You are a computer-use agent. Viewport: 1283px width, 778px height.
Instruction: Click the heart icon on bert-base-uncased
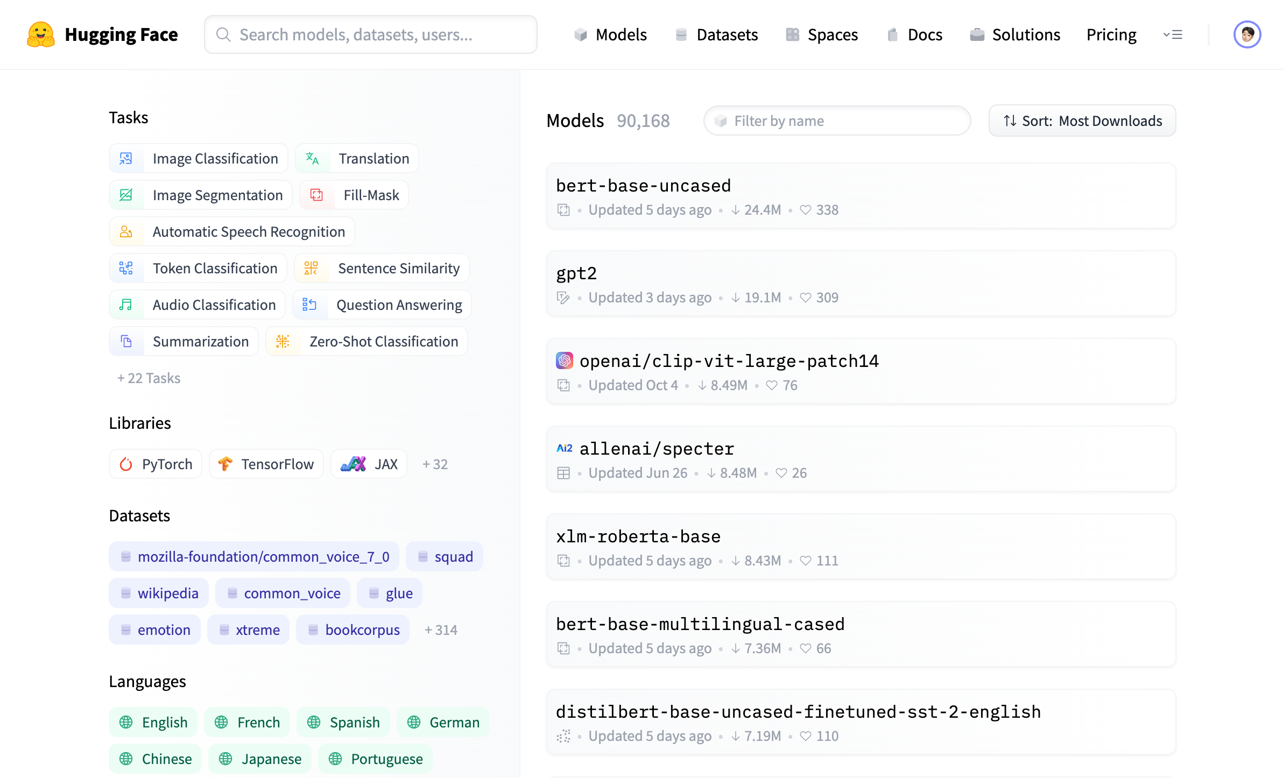[805, 210]
